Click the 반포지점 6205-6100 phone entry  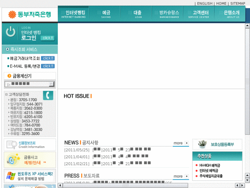(25, 117)
